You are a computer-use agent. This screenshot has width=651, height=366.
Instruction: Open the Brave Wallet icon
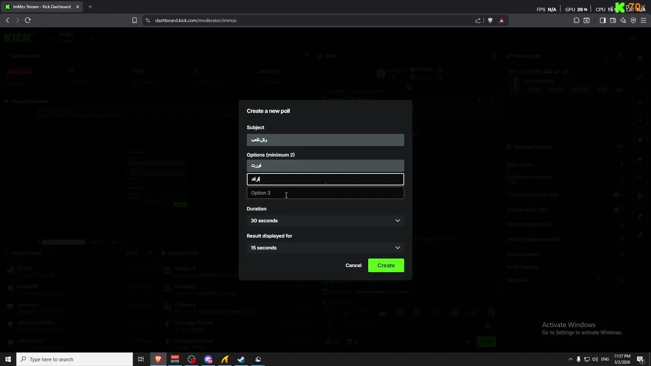[613, 20]
